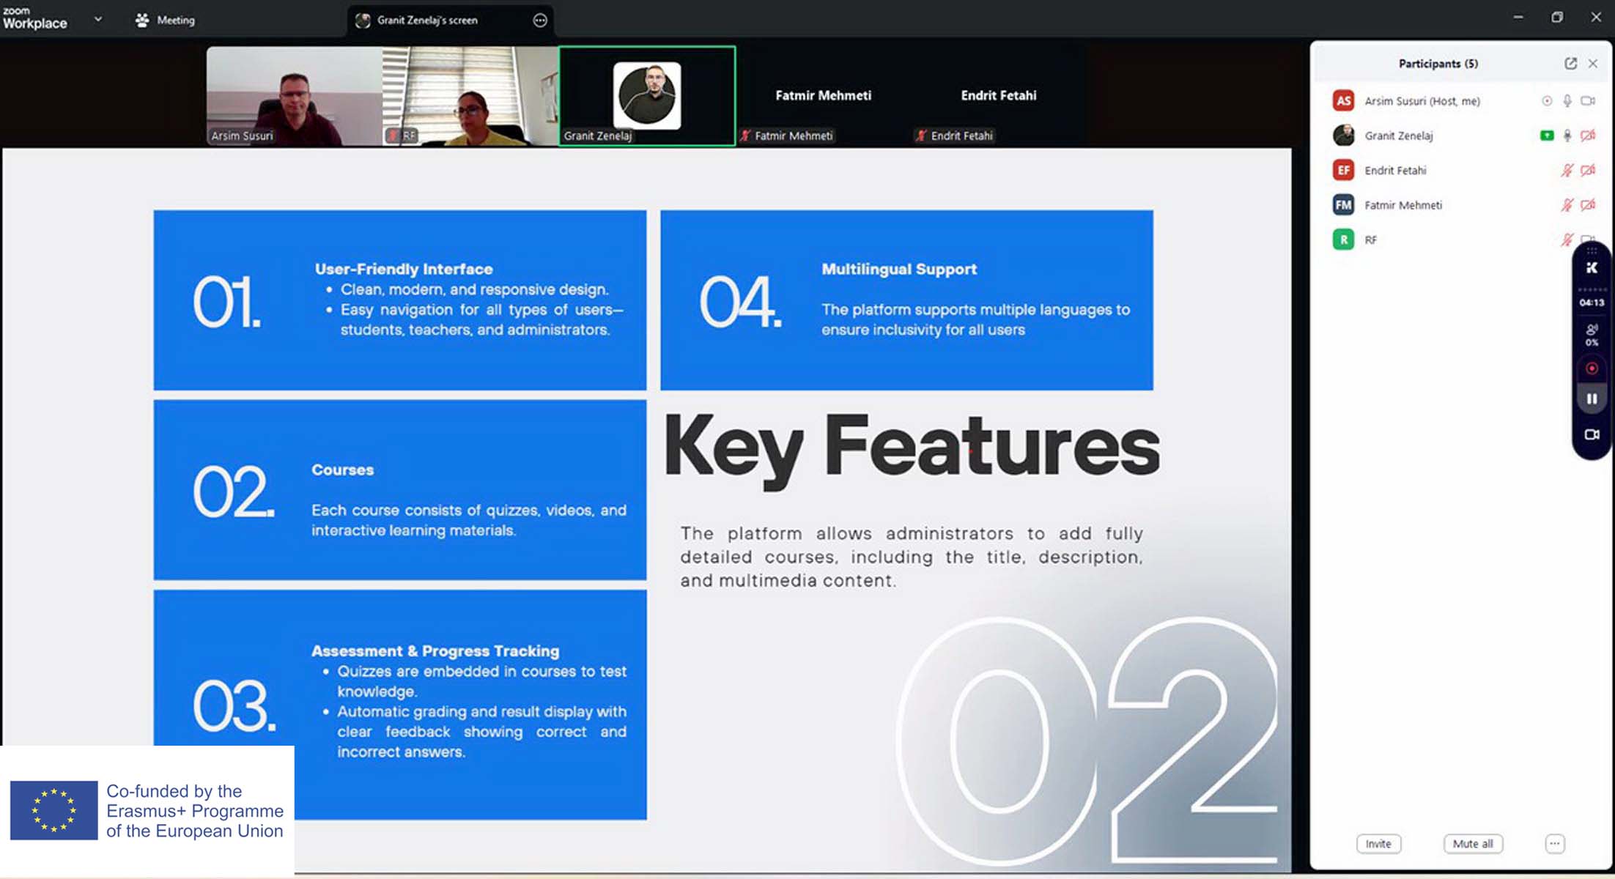Restore down the Zoom window
Screen dimensions: 1615x879
tap(1557, 18)
